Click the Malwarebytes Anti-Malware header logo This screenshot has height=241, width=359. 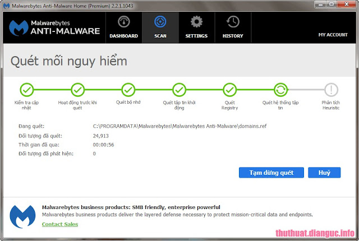(x=54, y=27)
